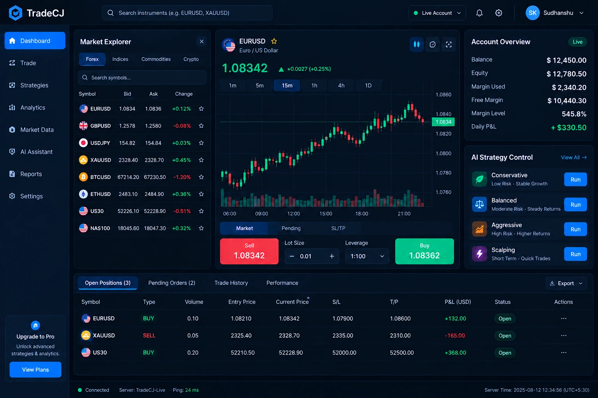The height and width of the screenshot is (398, 598).
Task: Focus the Search instruments field
Action: point(187,13)
